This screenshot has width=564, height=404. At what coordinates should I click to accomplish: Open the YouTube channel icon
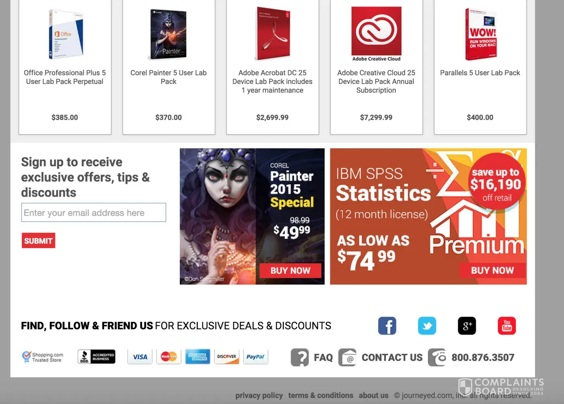coord(507,326)
